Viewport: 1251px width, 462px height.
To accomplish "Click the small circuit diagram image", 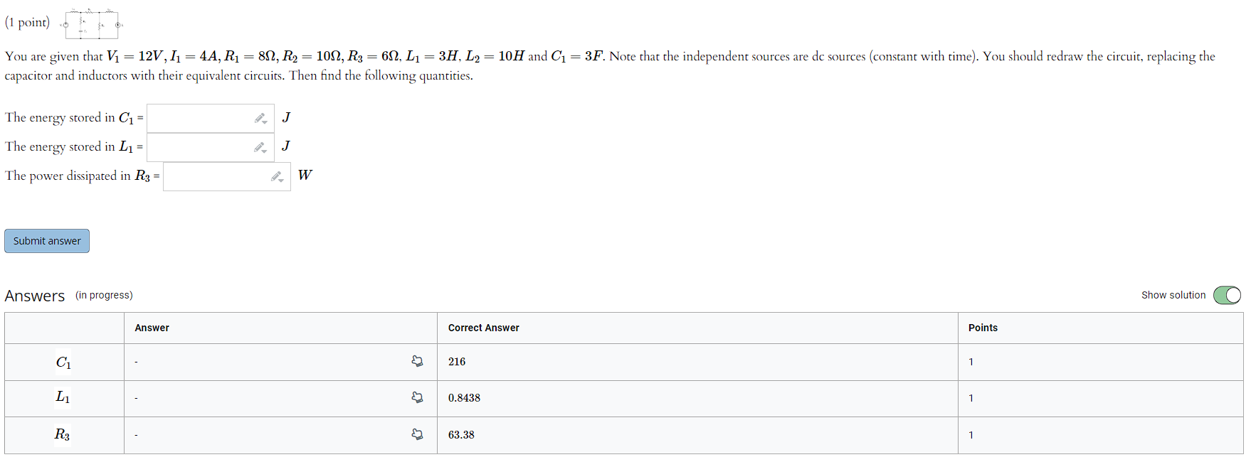I will coord(91,23).
